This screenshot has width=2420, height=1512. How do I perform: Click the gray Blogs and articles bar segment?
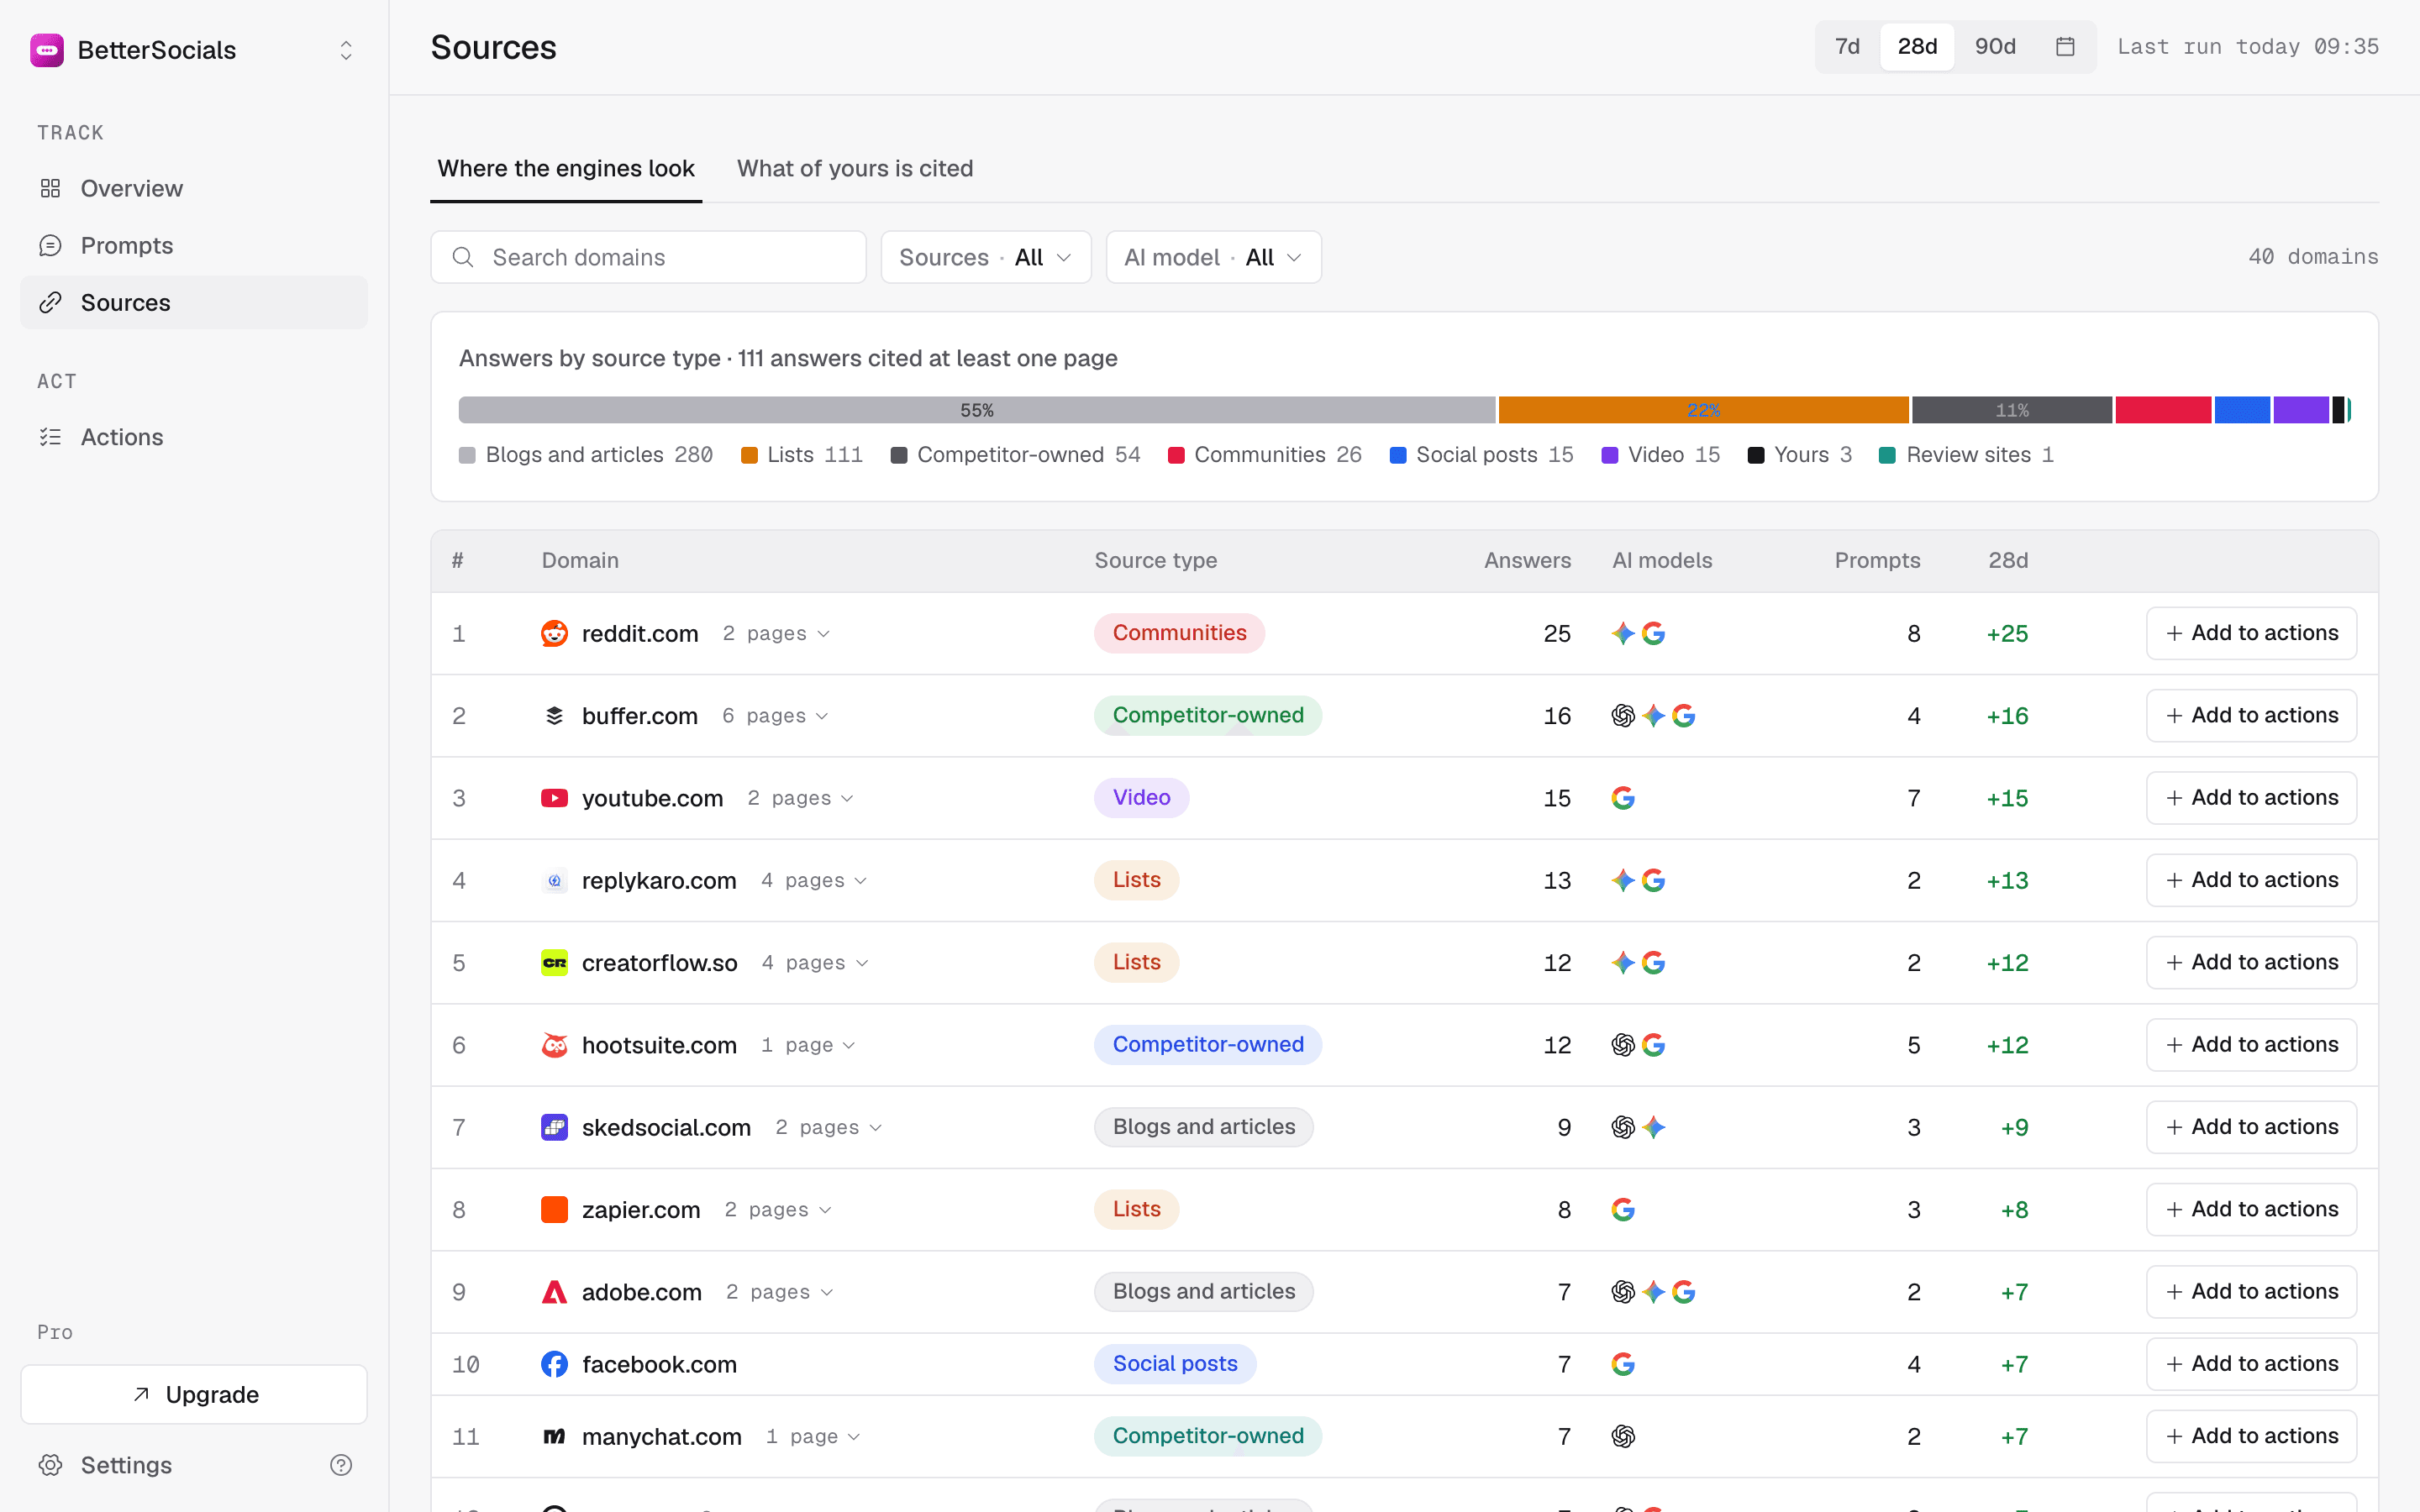pos(977,410)
